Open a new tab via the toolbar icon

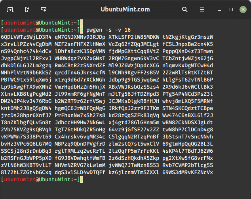(10, 9)
